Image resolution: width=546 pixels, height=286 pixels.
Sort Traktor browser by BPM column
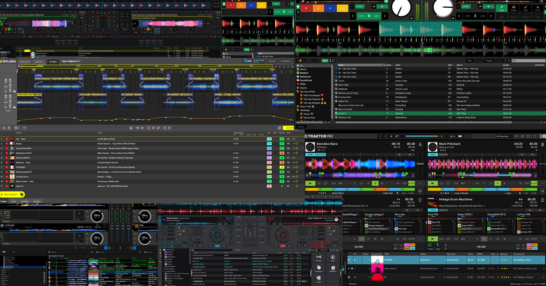tap(479, 254)
